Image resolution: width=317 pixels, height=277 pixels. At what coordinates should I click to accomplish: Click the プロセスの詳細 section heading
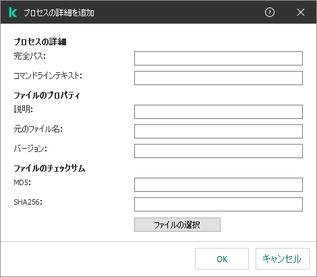40,42
